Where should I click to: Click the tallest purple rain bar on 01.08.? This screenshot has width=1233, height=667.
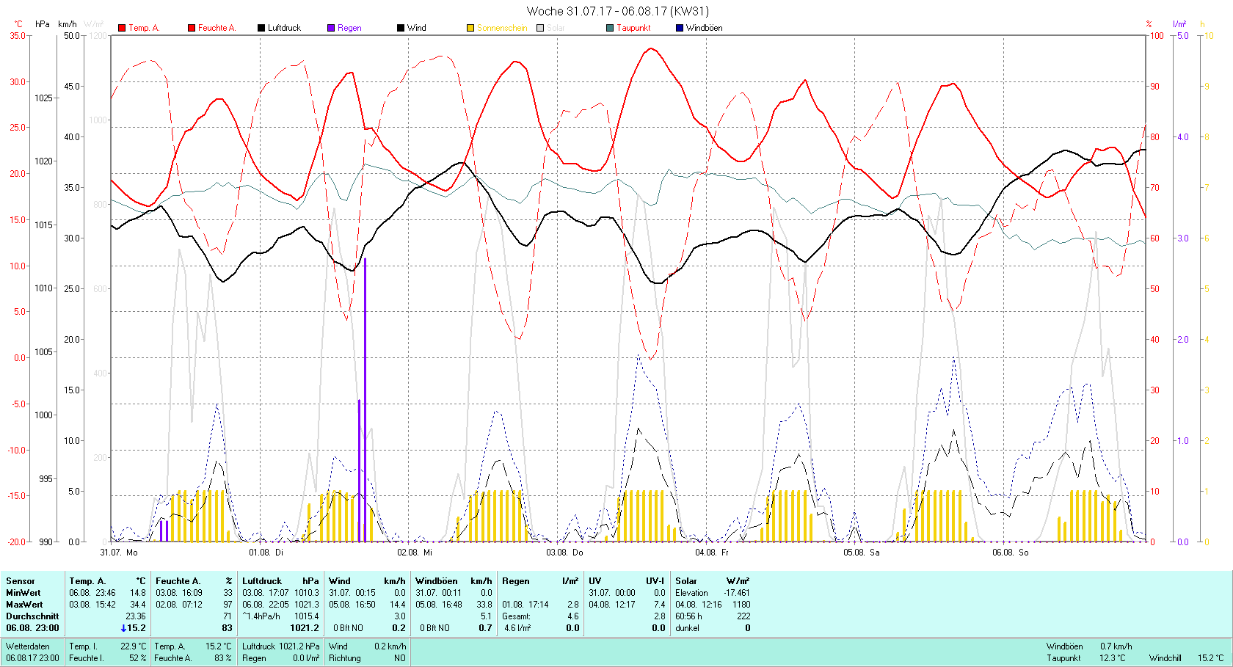(365, 400)
